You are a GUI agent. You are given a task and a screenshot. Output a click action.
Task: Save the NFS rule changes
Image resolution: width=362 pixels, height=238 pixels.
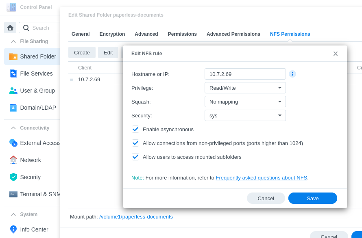click(x=312, y=198)
